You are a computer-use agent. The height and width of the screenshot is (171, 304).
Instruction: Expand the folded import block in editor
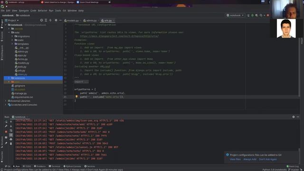point(81,82)
